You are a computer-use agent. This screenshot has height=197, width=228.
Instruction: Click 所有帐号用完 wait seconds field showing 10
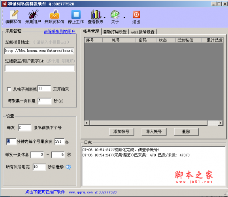click(39, 167)
